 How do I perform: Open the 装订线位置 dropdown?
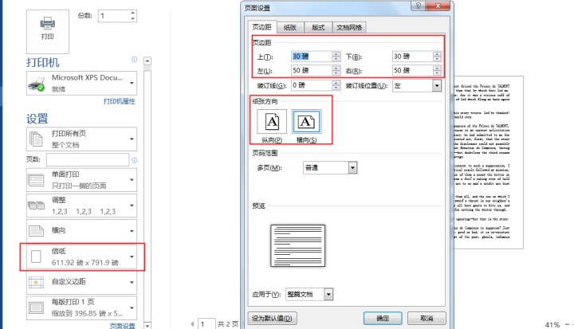[417, 85]
